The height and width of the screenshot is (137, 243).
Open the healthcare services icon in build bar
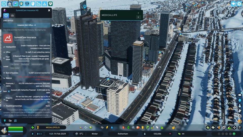(123, 128)
